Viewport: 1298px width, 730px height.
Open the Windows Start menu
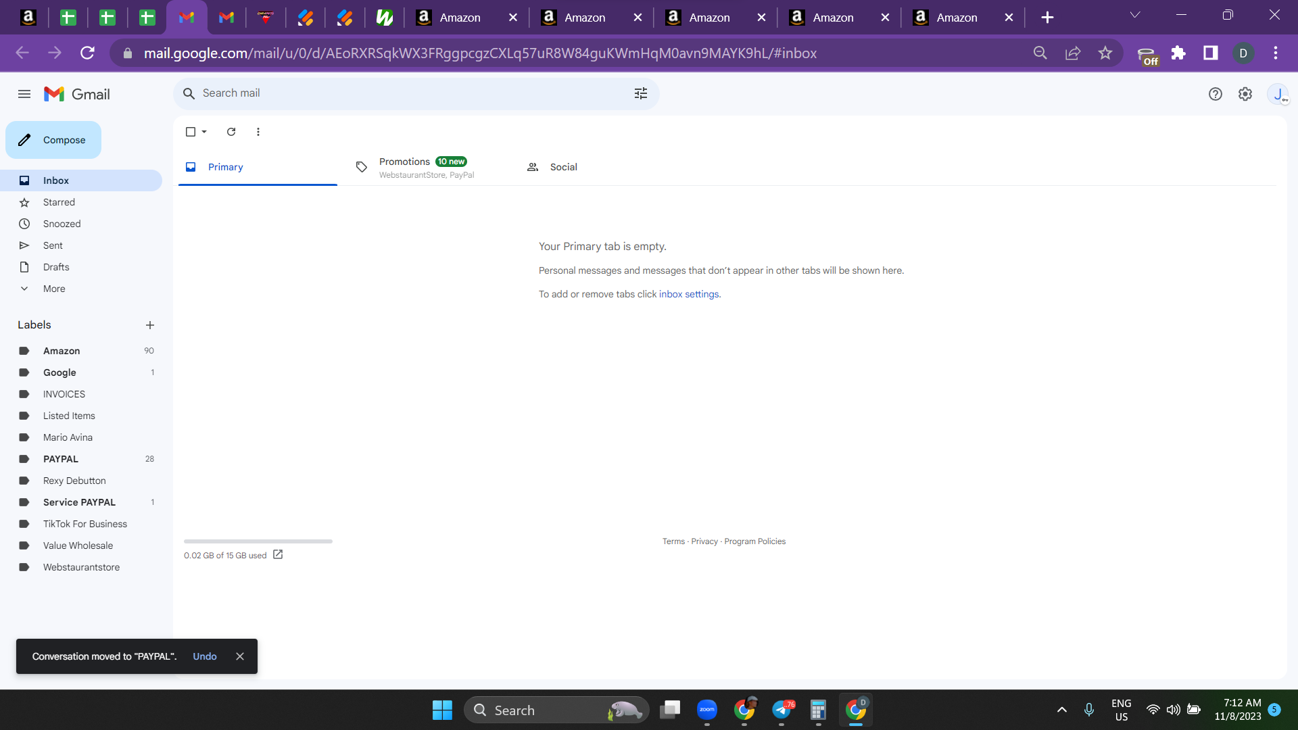pos(442,710)
